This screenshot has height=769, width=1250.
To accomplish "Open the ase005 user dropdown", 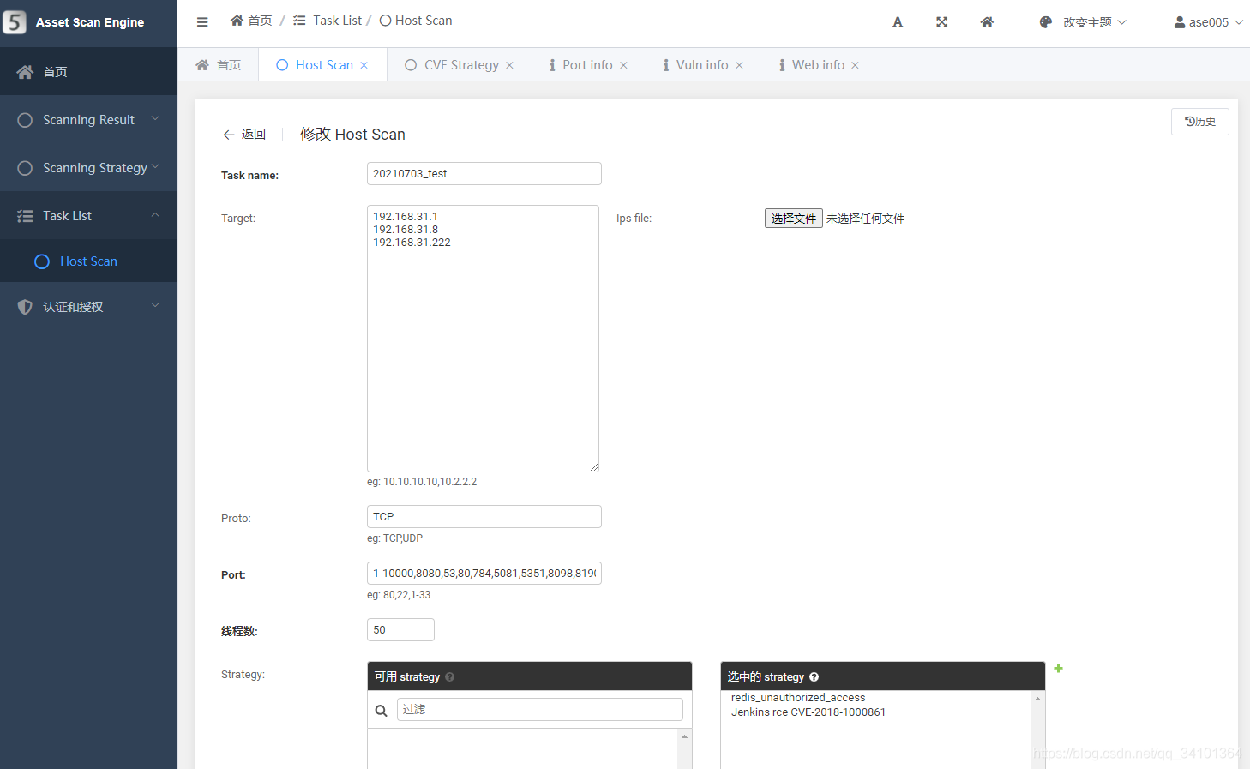I will click(x=1209, y=22).
